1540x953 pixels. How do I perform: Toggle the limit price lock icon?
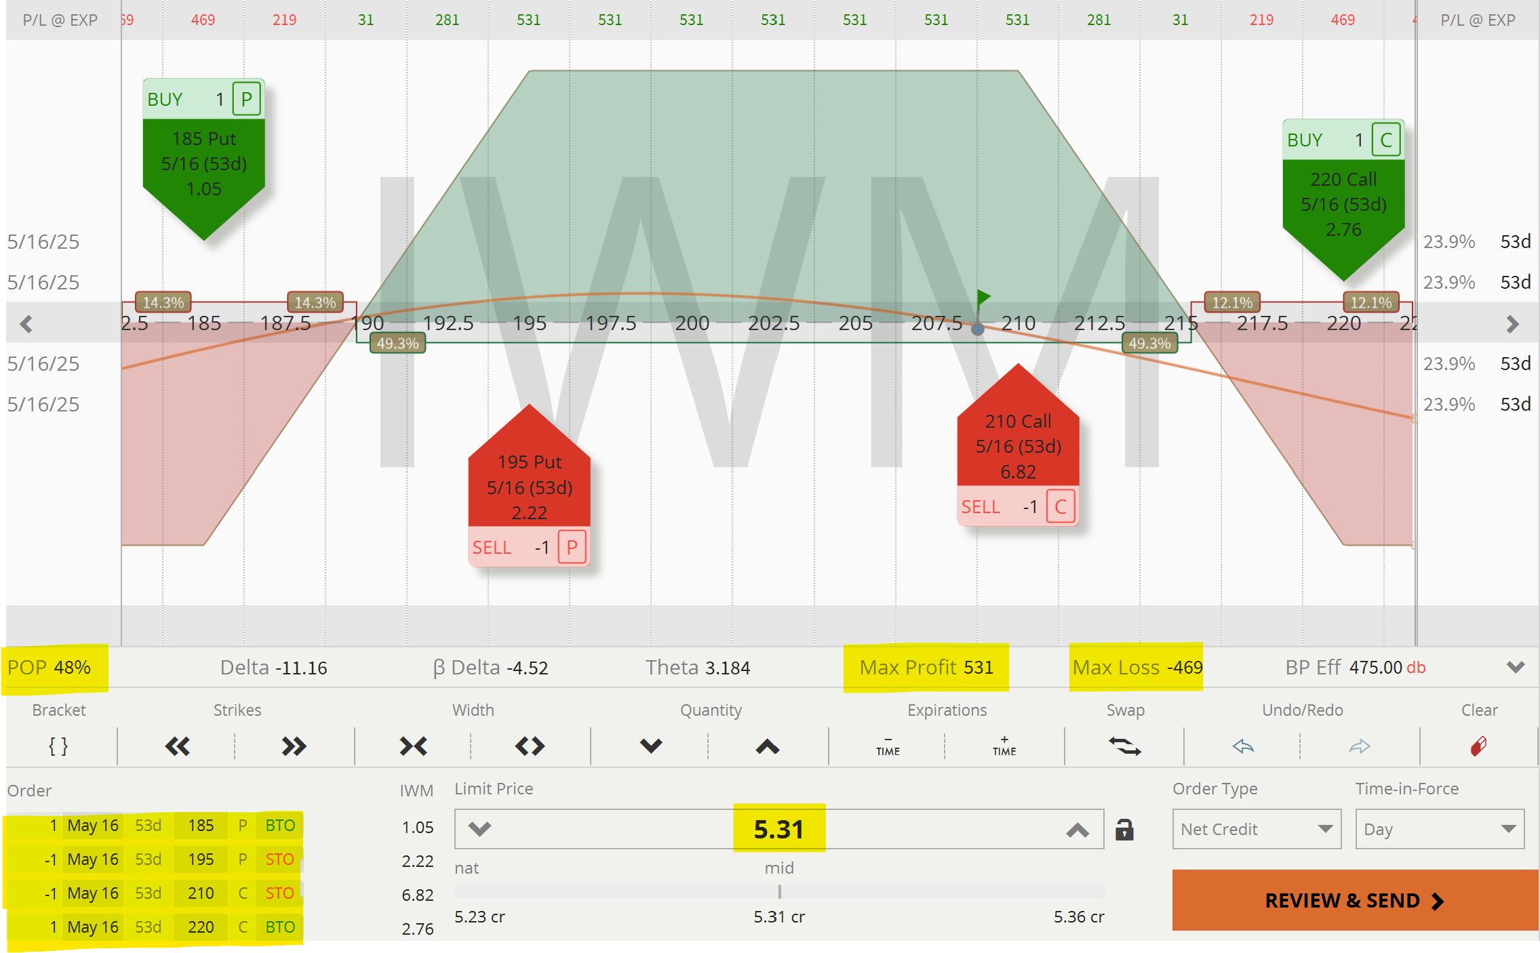[1124, 829]
